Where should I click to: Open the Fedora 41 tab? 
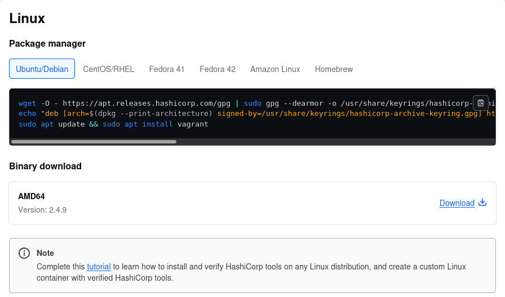[x=167, y=69]
